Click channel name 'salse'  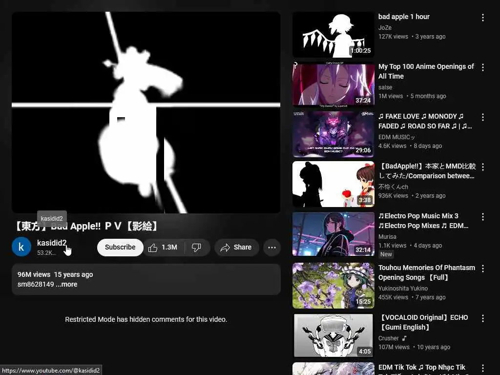coord(385,87)
